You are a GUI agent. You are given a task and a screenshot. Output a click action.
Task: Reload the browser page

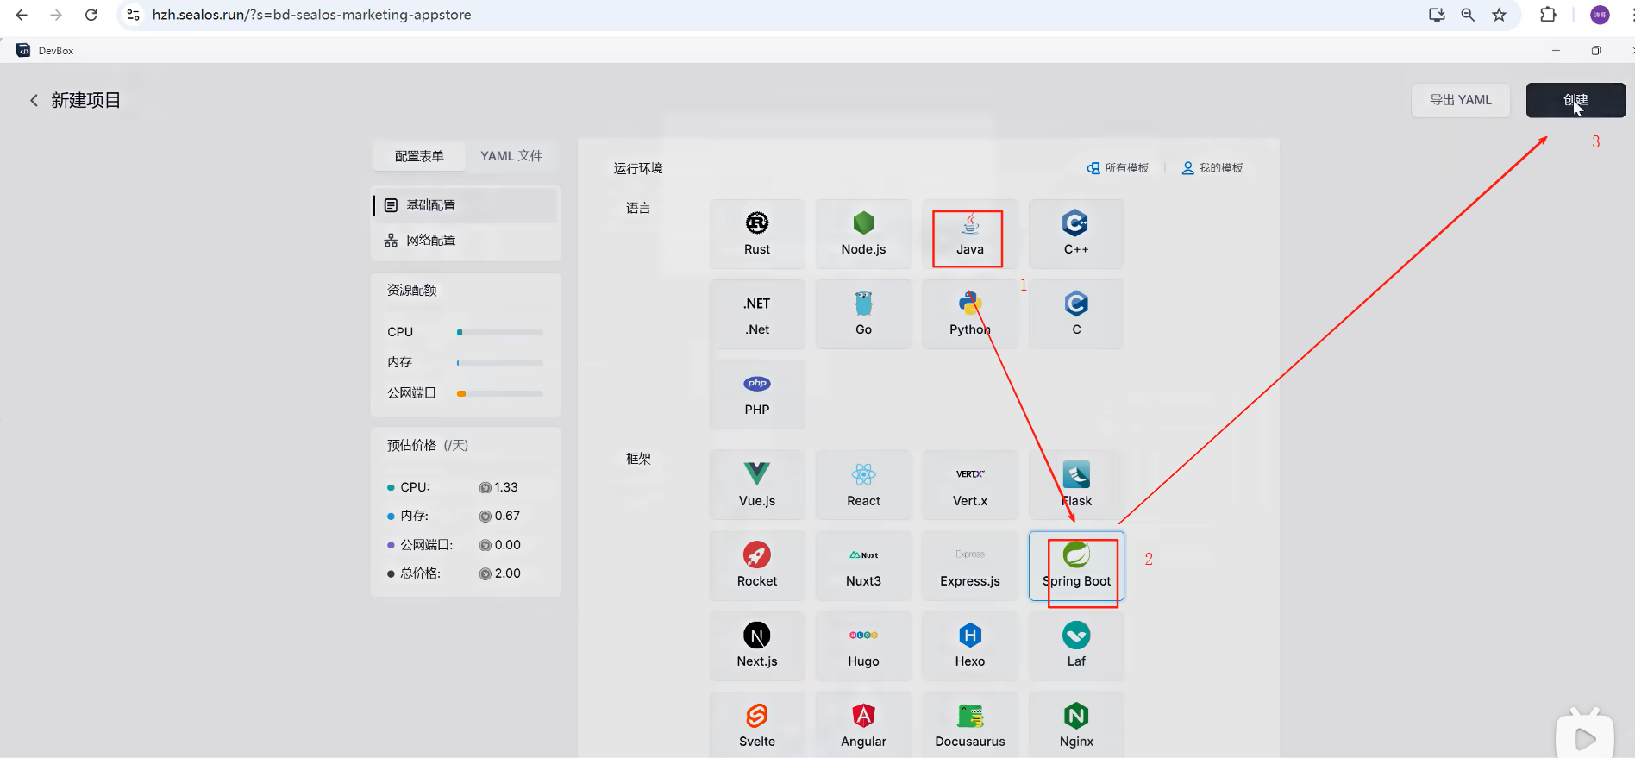point(91,15)
